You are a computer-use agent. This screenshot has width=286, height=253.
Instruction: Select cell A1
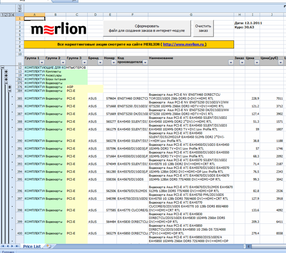pos(35,19)
